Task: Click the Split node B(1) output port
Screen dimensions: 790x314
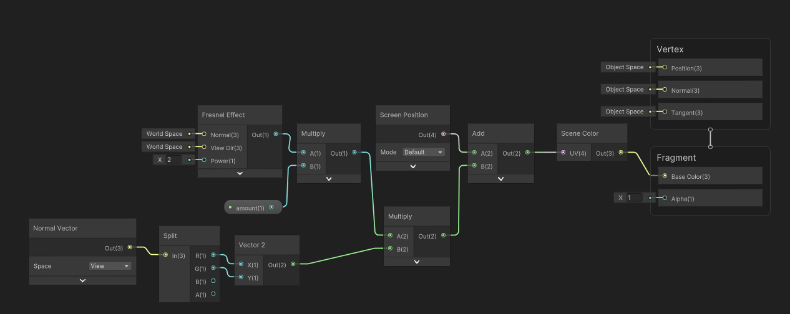Action: pyautogui.click(x=213, y=281)
